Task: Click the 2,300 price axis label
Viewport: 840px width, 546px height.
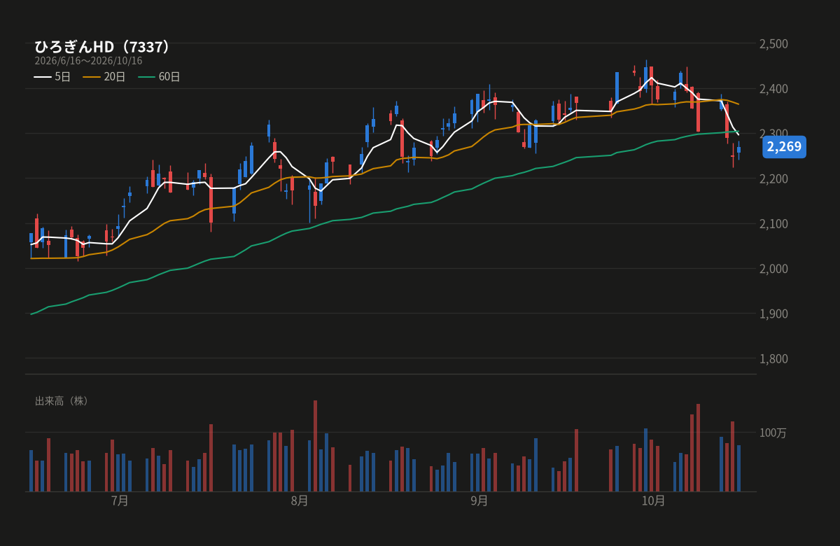Action: tap(773, 134)
